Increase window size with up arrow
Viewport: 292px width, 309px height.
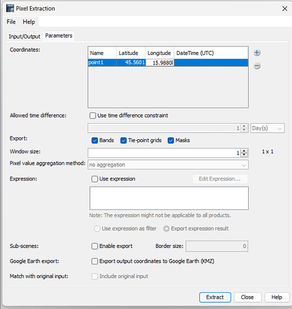(x=244, y=151)
